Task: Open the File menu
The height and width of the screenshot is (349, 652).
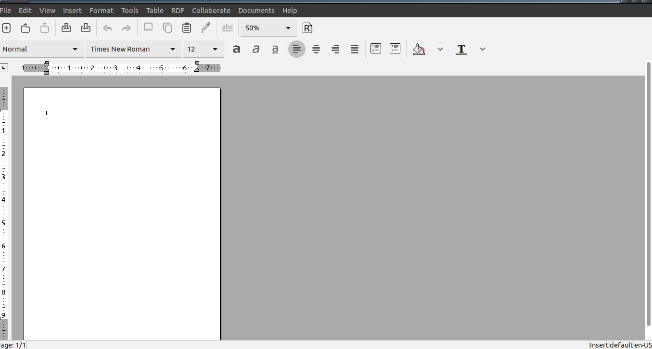Action: (x=5, y=10)
